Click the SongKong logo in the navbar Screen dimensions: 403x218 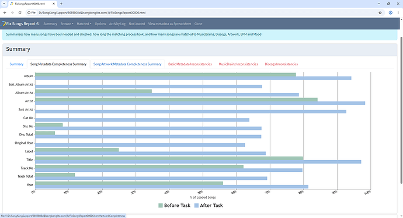pos(3,23)
